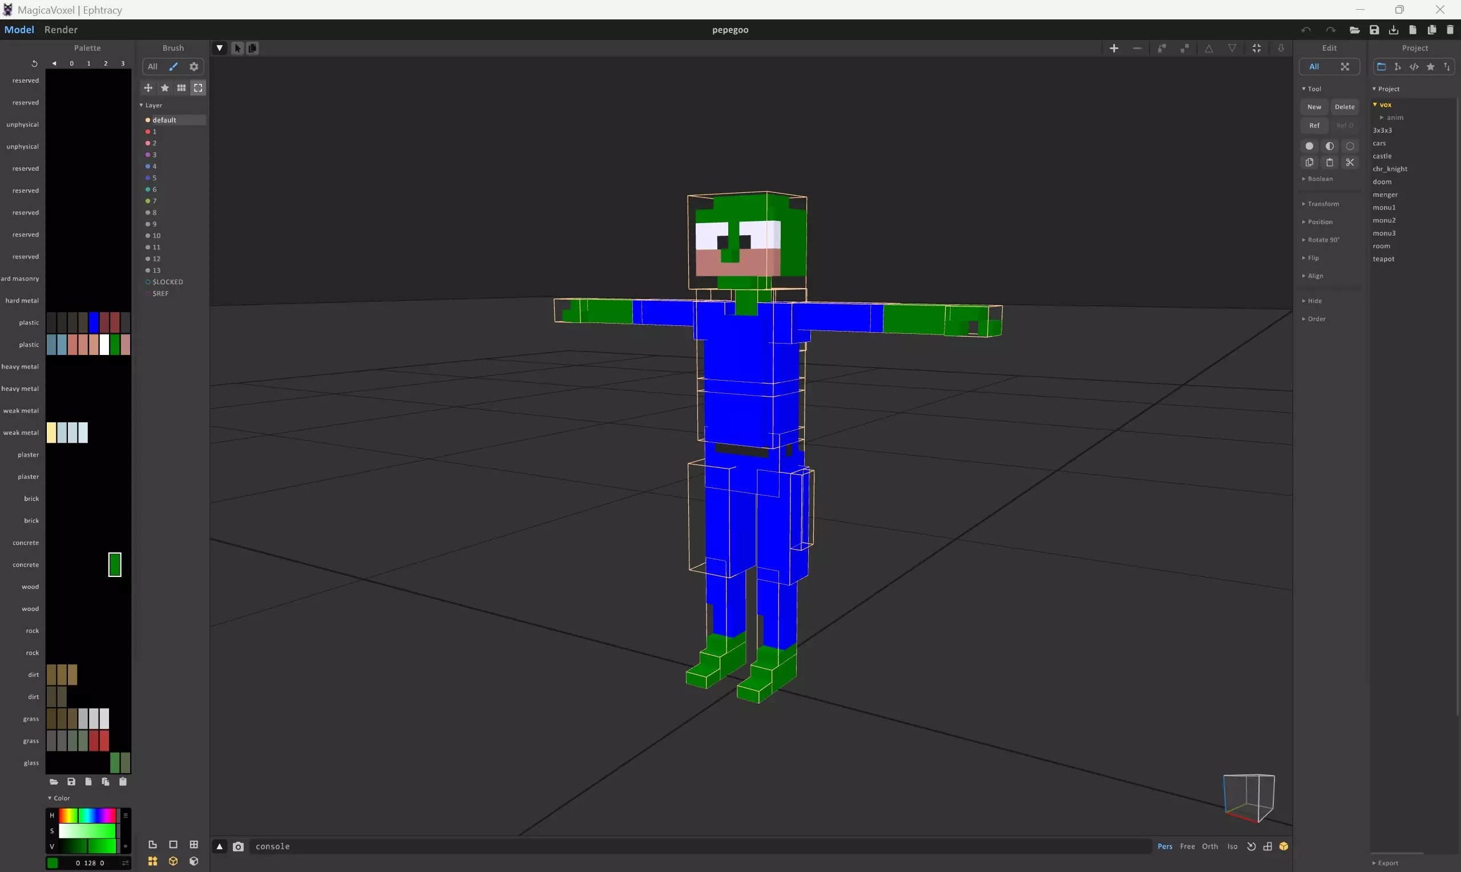Screen dimensions: 1461x872
Task: Toggle layer 3 visibility dot
Action: (148, 155)
